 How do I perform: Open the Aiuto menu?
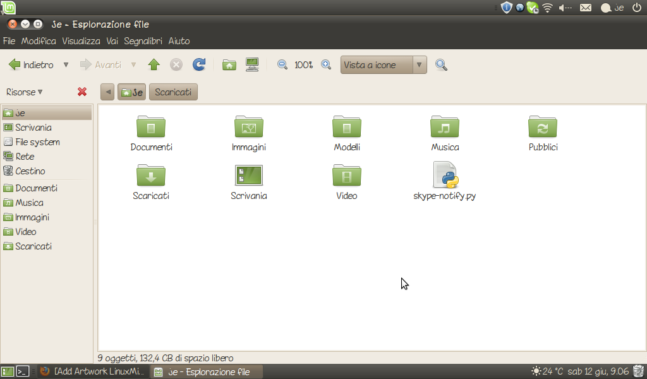point(179,41)
